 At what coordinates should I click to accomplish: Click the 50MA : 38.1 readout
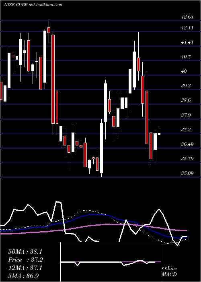tap(25, 252)
